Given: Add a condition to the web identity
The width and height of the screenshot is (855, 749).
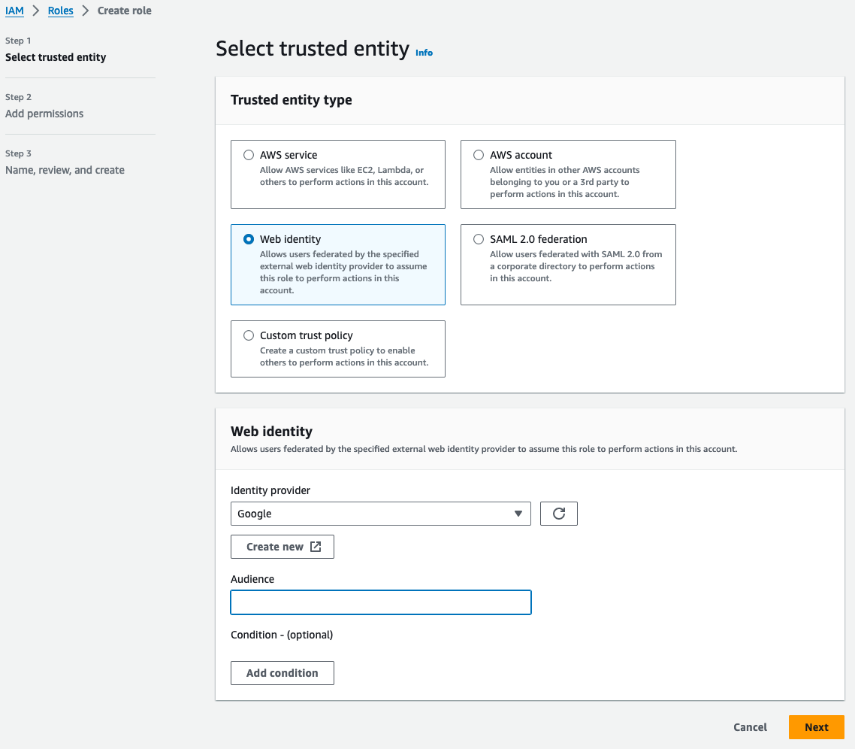Looking at the screenshot, I should click(282, 672).
